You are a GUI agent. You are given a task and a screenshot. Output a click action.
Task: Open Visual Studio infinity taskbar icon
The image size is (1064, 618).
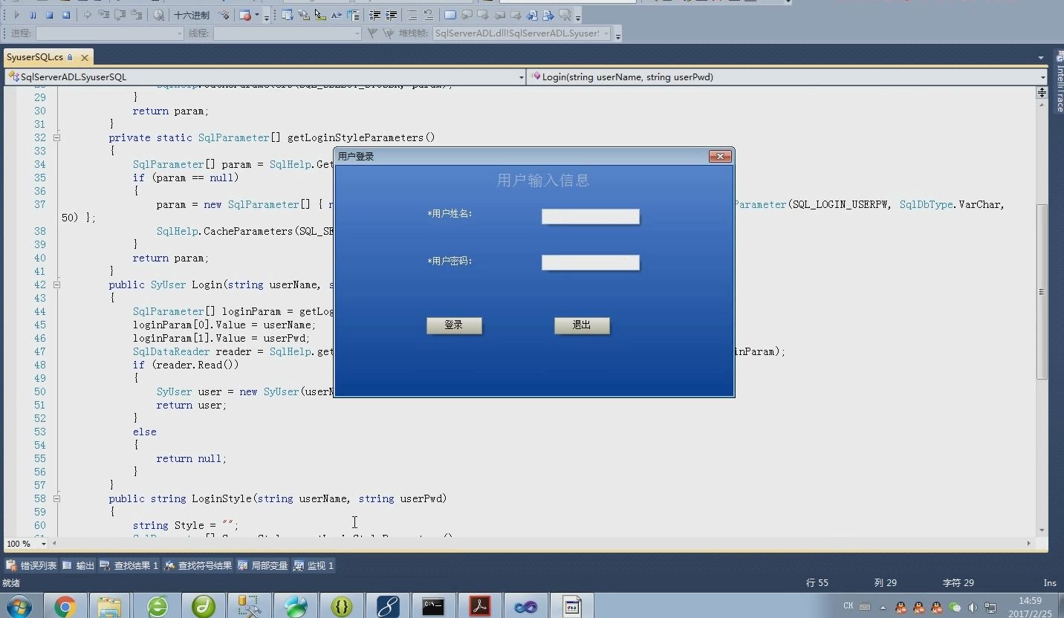(x=525, y=606)
